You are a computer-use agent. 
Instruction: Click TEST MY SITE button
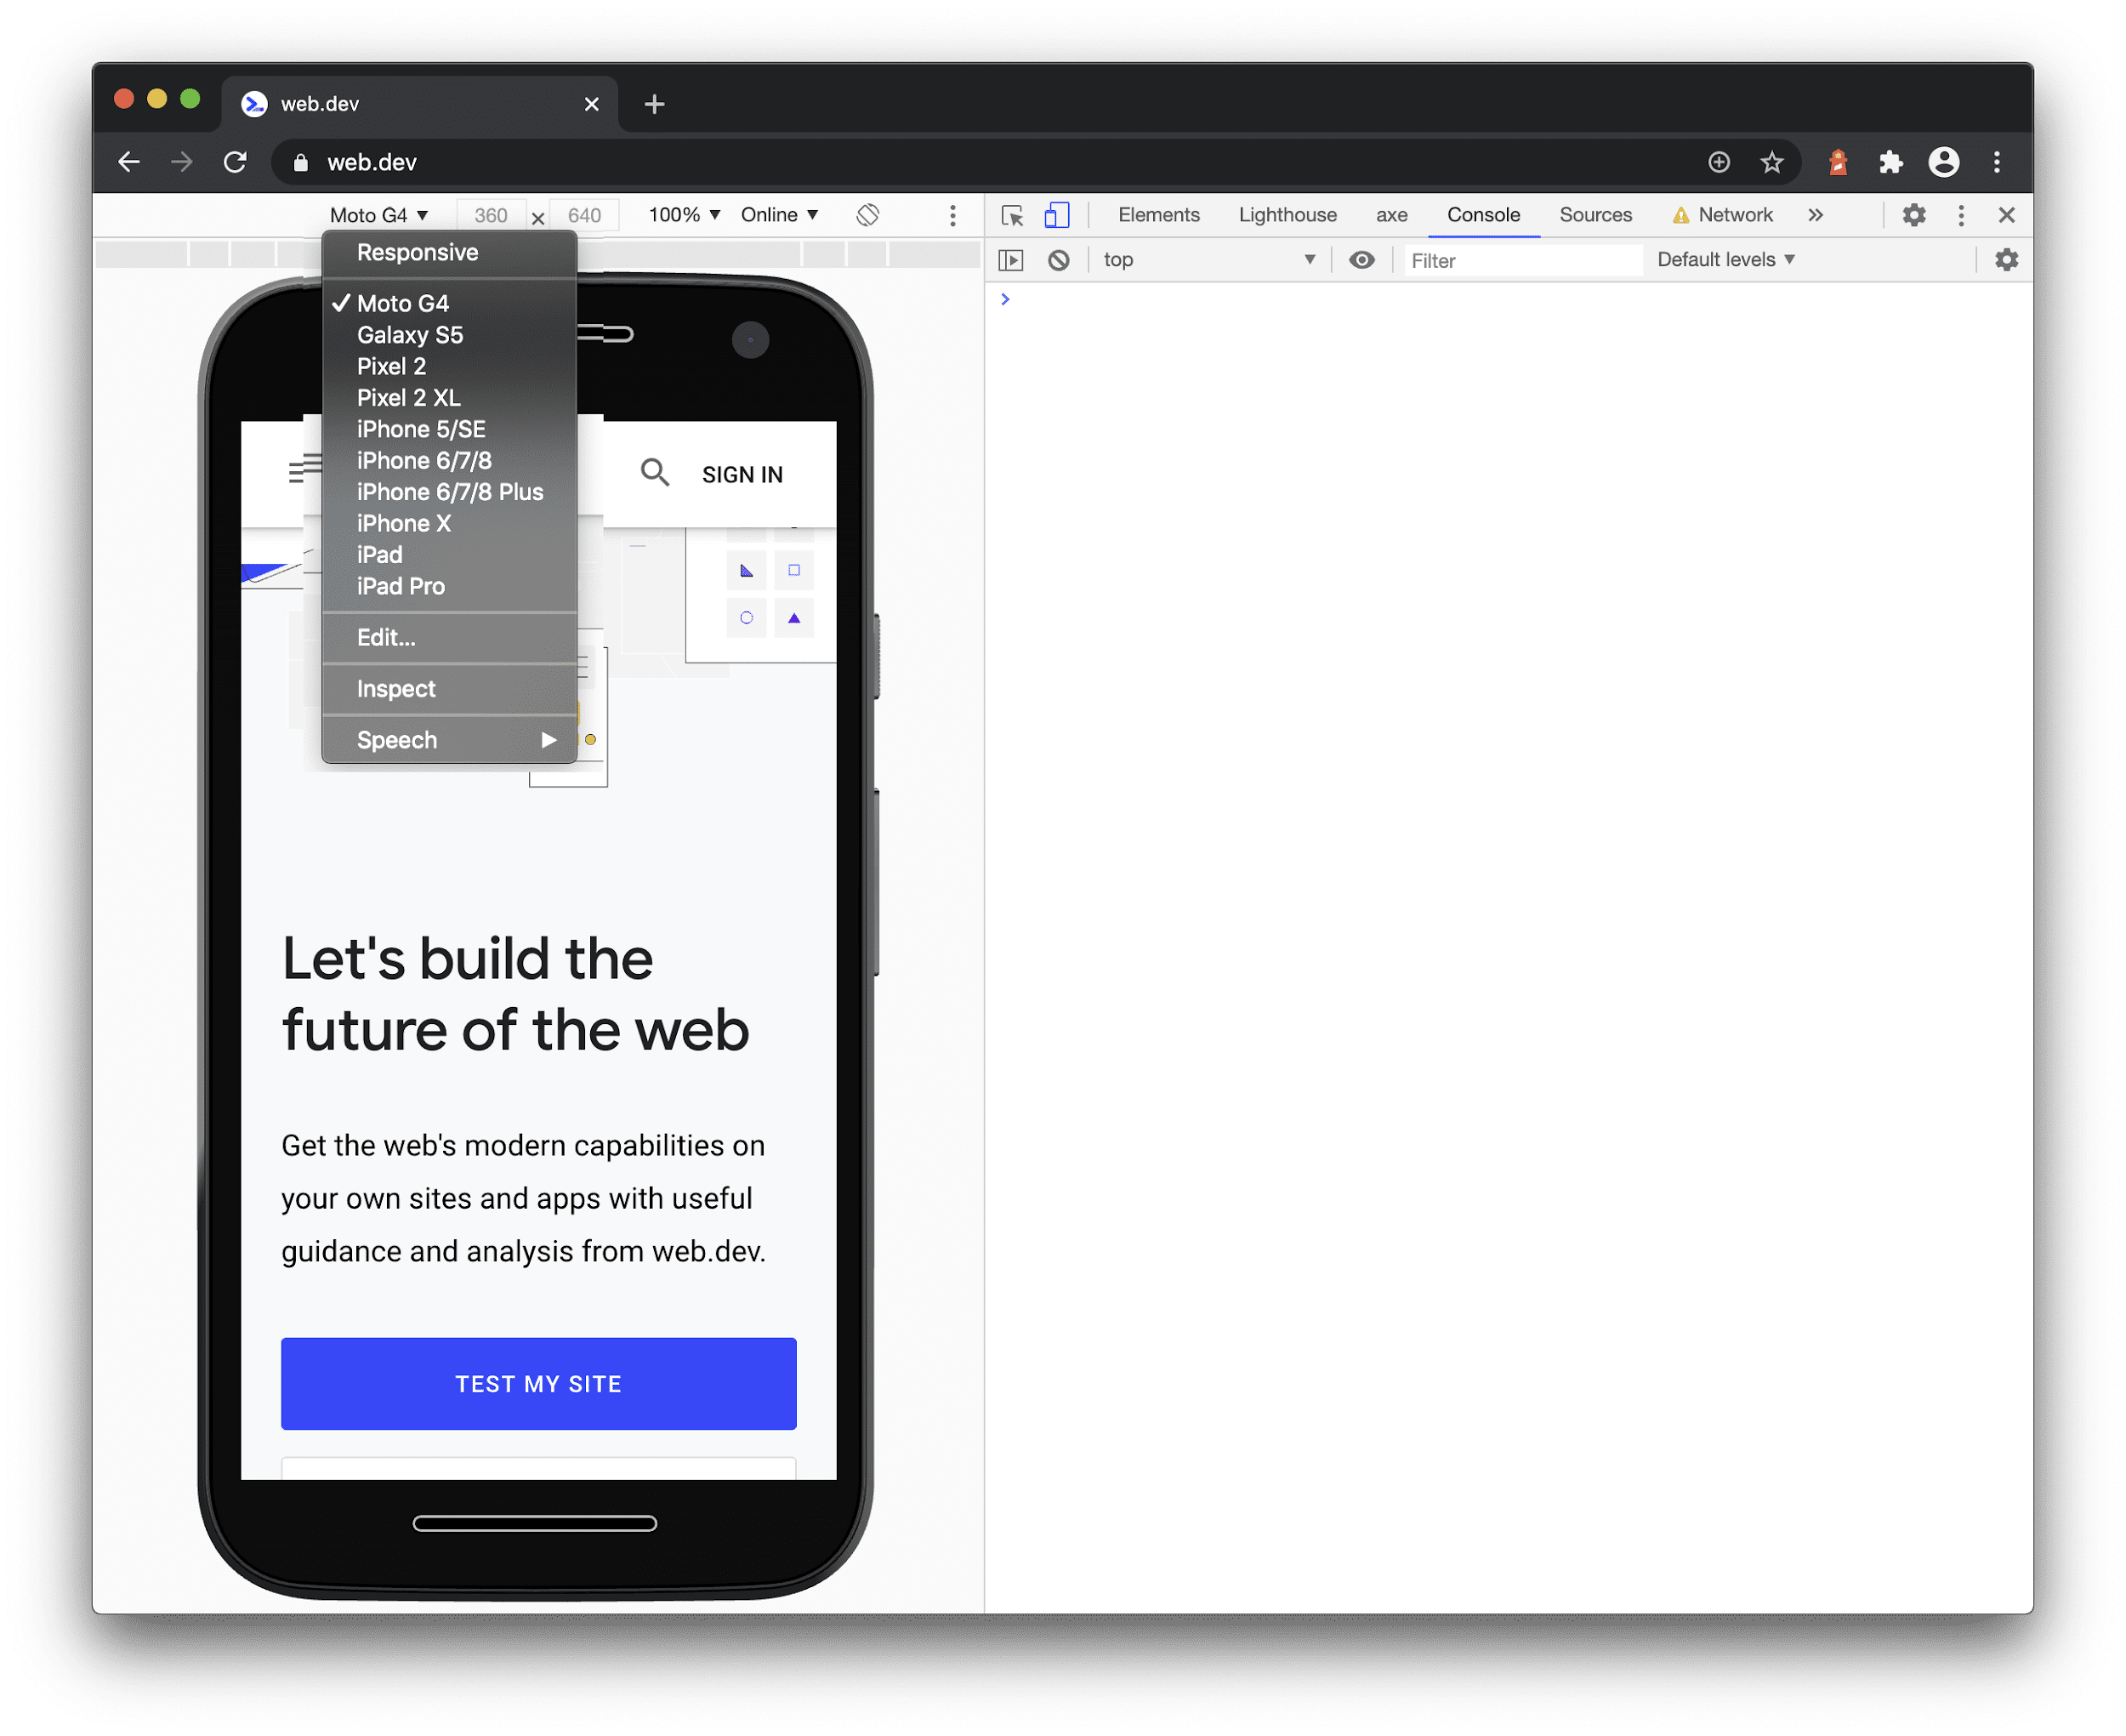point(537,1383)
